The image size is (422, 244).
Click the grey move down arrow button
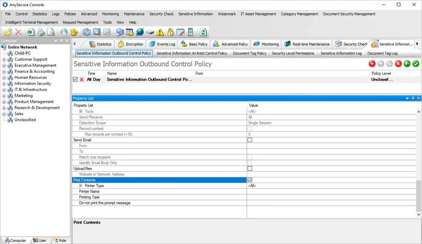(390, 64)
